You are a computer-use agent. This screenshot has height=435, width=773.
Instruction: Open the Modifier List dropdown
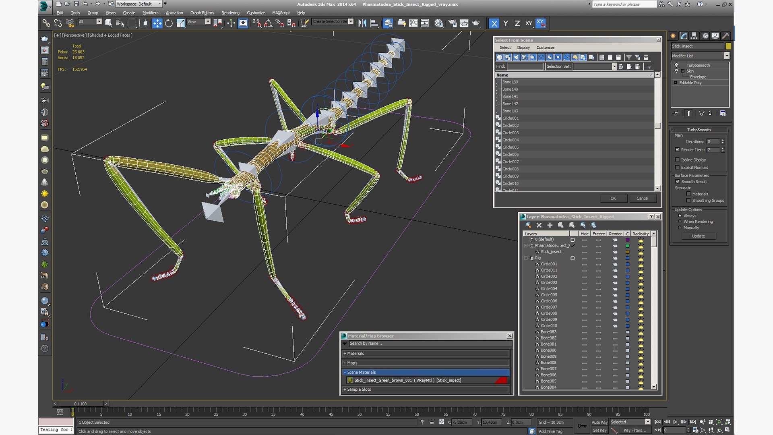727,56
